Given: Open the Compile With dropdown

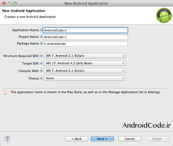Looking at the screenshot, I should [x=85, y=71].
